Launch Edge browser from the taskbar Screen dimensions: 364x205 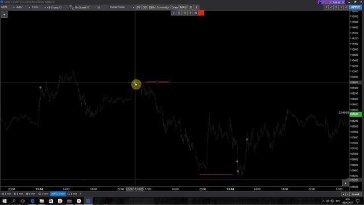point(32,201)
